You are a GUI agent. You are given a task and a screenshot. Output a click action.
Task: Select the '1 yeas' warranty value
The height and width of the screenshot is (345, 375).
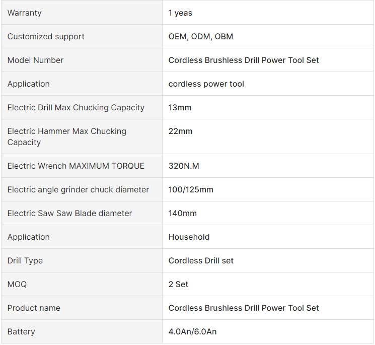coord(180,13)
